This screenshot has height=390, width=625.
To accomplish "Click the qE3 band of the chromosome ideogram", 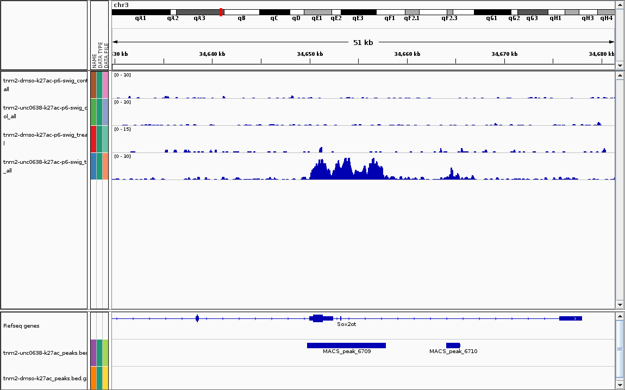I will pos(358,12).
